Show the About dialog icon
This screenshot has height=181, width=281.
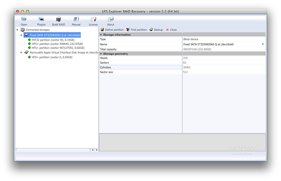tap(111, 19)
